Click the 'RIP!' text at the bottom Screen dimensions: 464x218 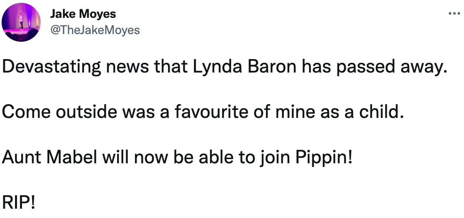pyautogui.click(x=19, y=201)
